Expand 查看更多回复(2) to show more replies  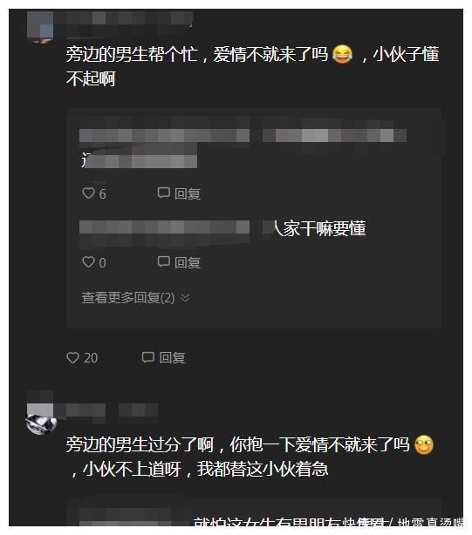(135, 298)
